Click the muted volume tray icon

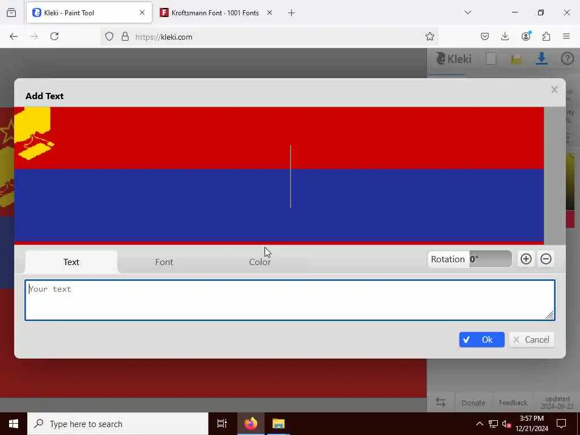click(506, 424)
